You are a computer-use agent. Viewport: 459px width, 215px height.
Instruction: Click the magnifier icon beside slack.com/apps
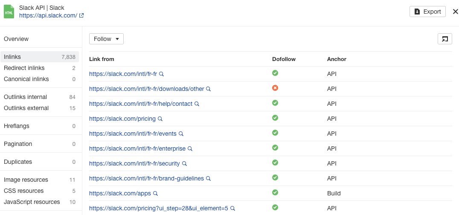point(156,194)
